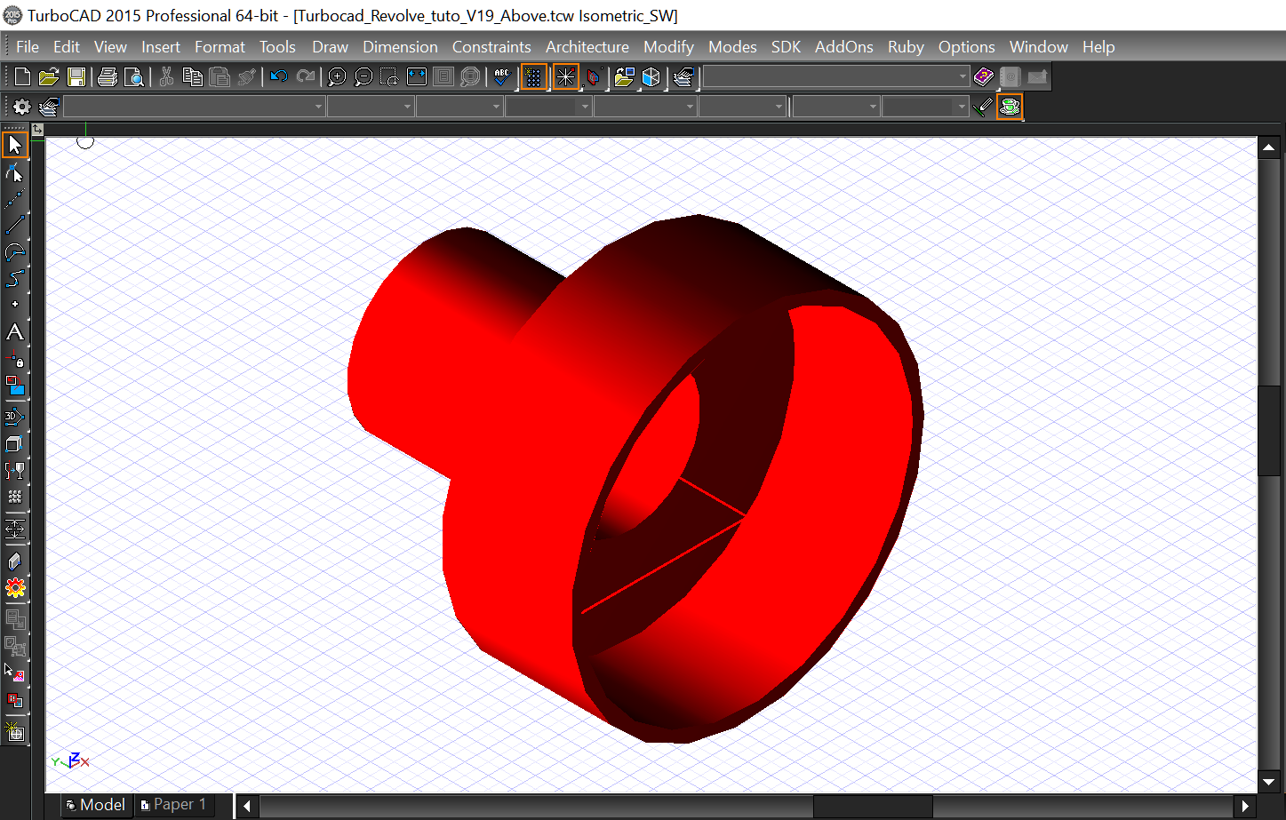
Task: Select the Curve spline tool
Action: coord(15,279)
